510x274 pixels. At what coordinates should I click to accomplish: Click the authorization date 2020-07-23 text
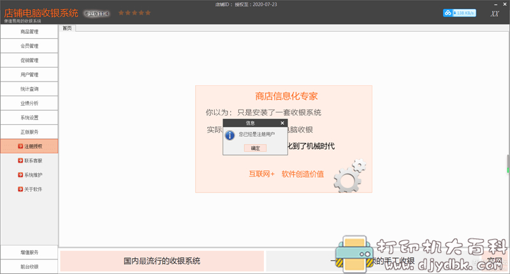pos(265,4)
